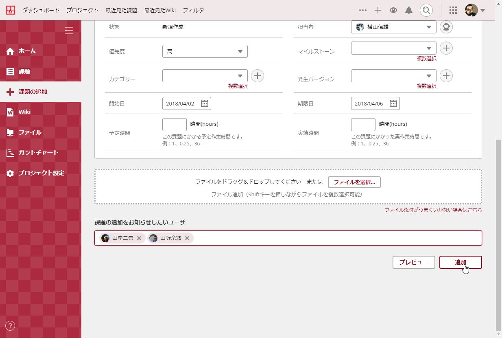Click the 実績時間 hours input
This screenshot has width=502, height=338.
click(x=363, y=125)
